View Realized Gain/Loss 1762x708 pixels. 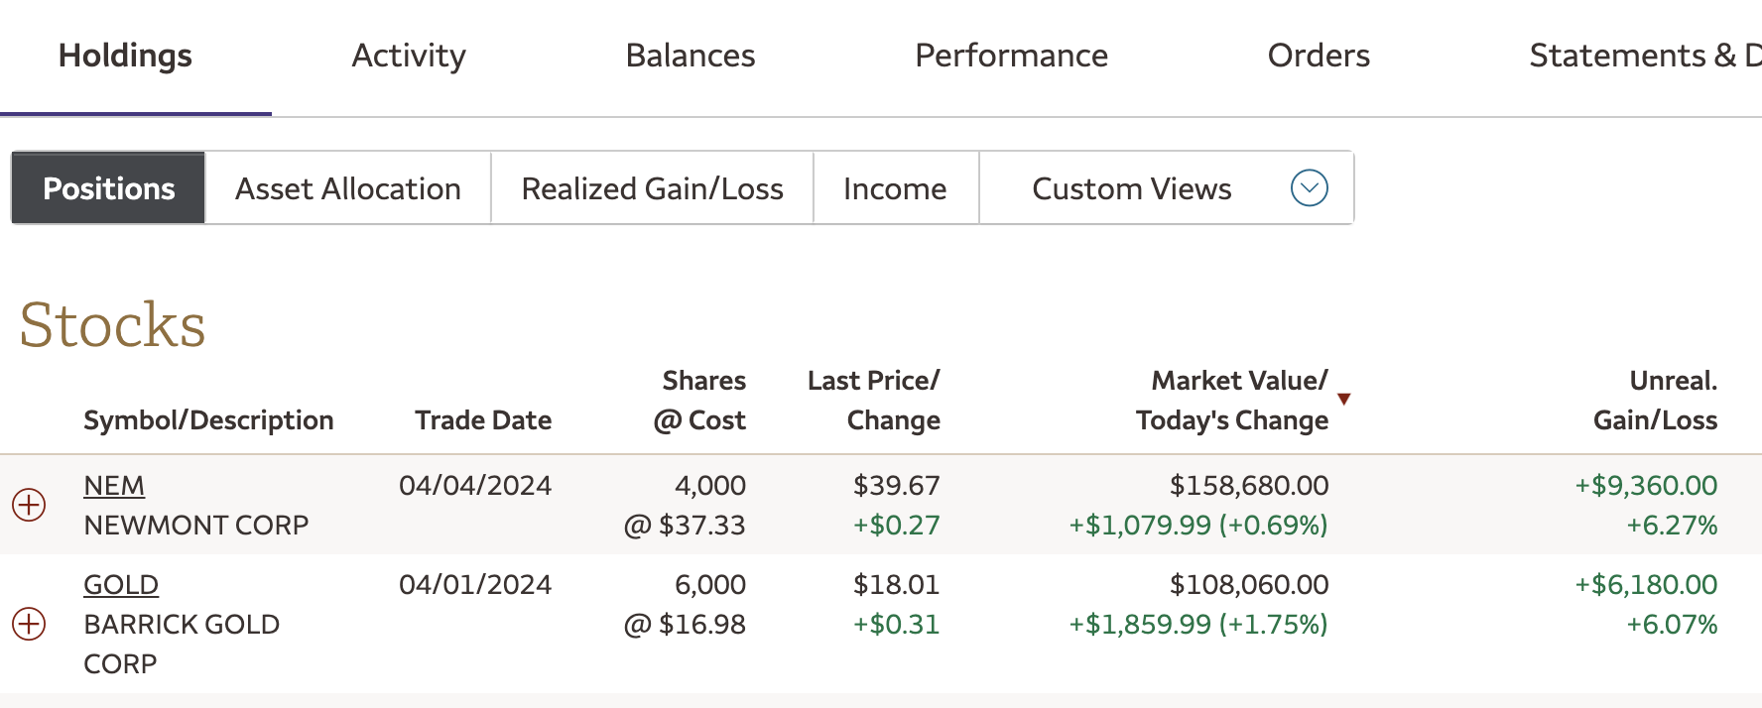(653, 188)
